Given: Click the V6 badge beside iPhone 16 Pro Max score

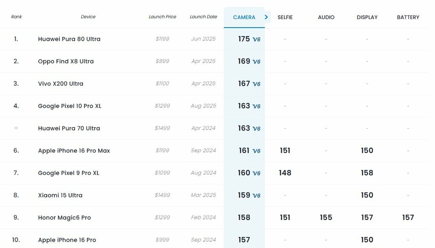Looking at the screenshot, I should pyautogui.click(x=256, y=151).
